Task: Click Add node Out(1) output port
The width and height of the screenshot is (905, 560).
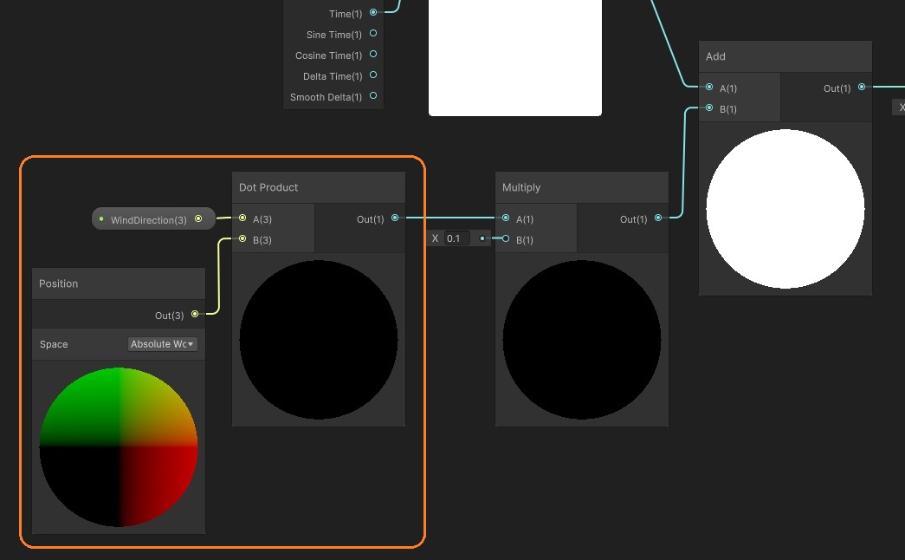Action: 862,88
